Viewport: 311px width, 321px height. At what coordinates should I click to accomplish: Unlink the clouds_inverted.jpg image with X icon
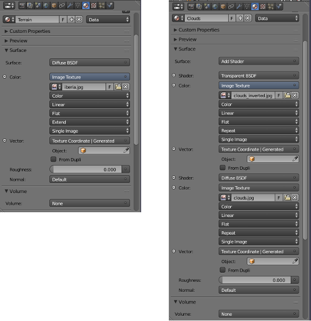(x=295, y=96)
